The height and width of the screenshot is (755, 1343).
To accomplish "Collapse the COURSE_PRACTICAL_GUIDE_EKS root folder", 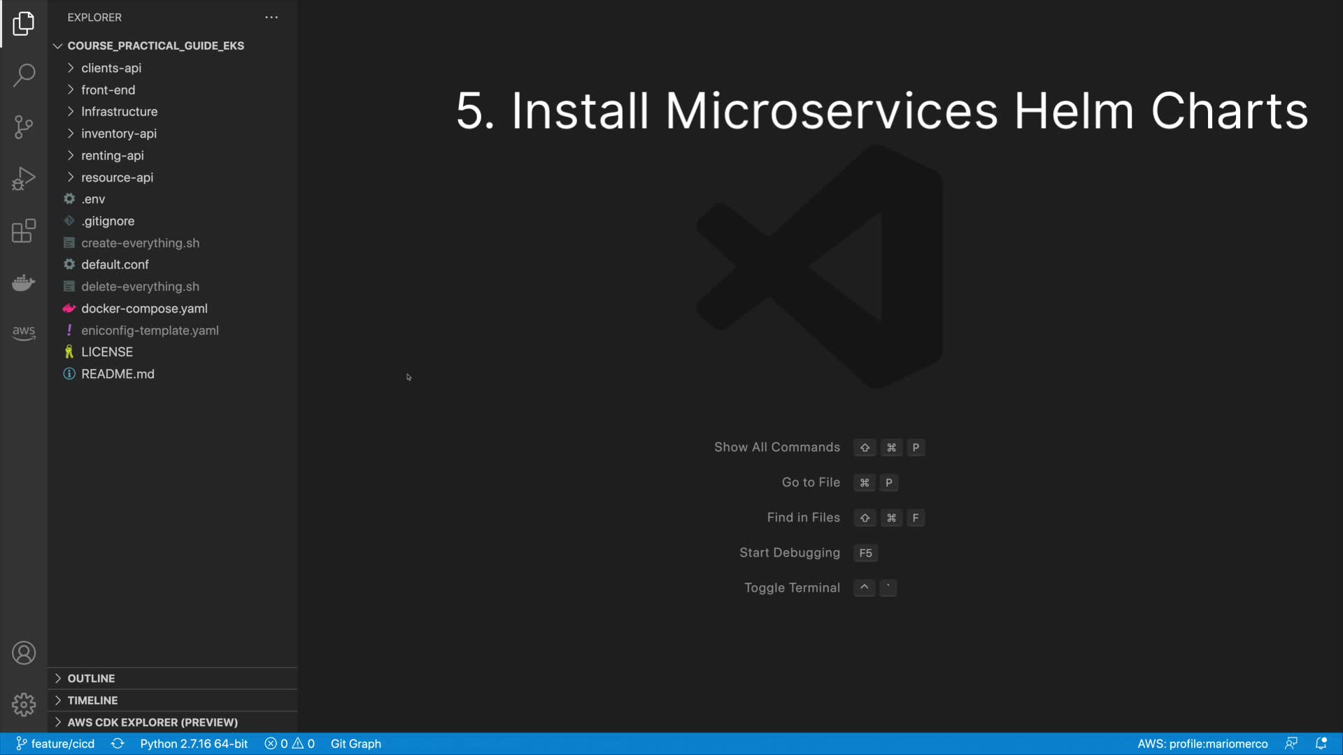I will click(x=155, y=45).
